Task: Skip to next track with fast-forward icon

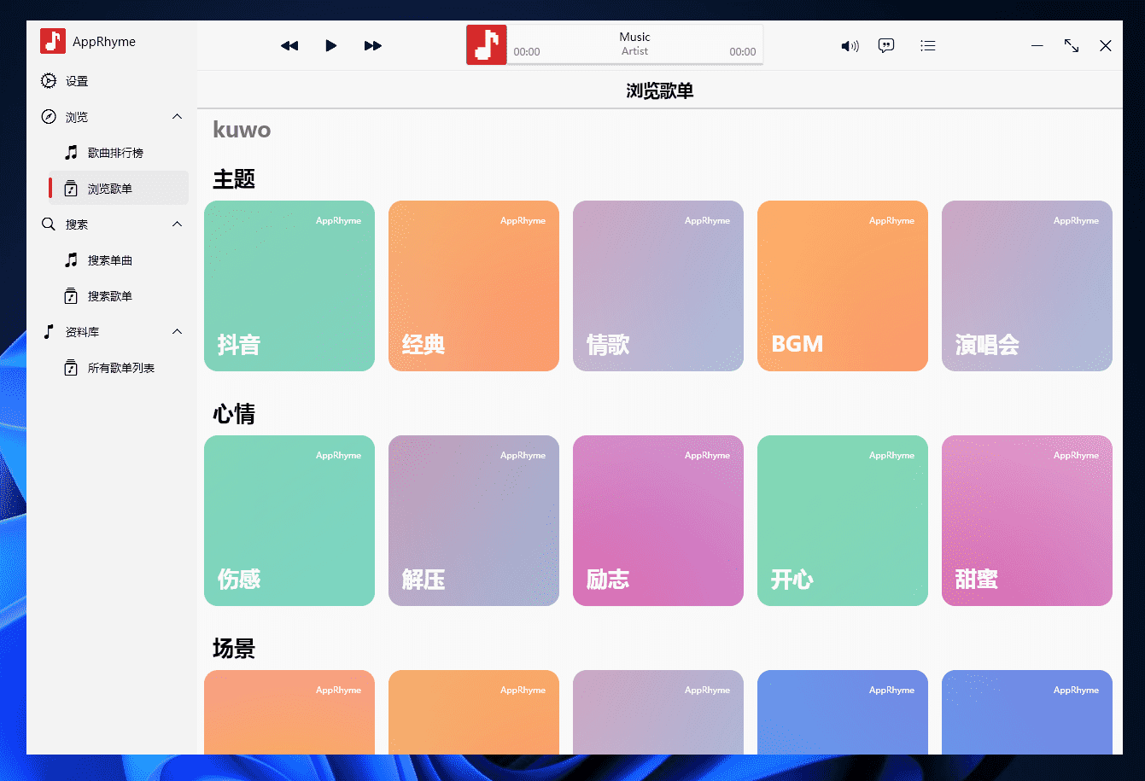Action: coord(373,46)
